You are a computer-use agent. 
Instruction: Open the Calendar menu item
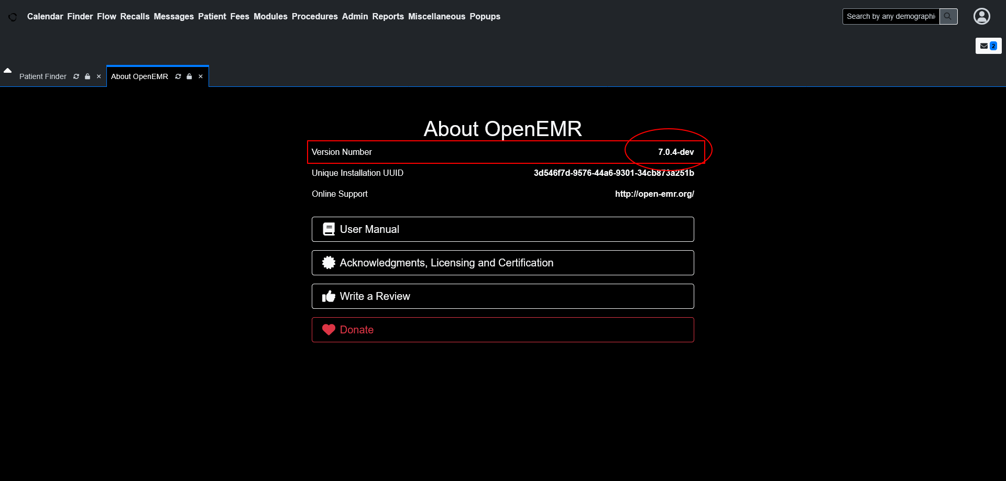(45, 17)
